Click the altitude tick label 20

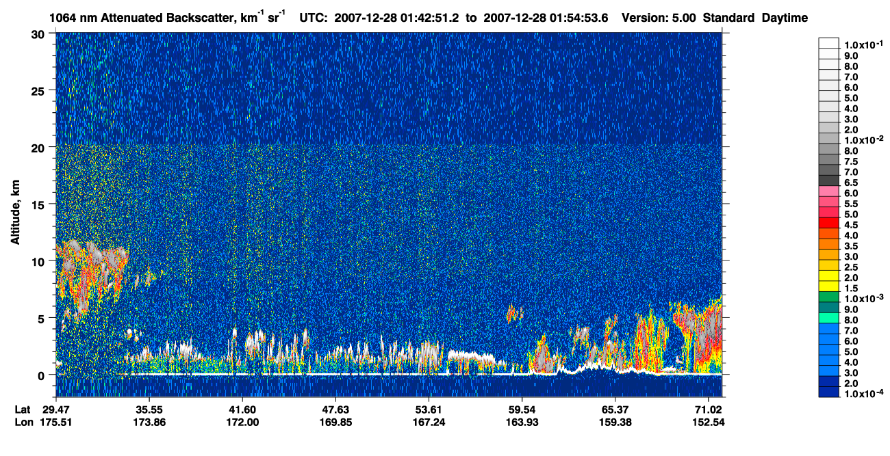click(x=40, y=147)
